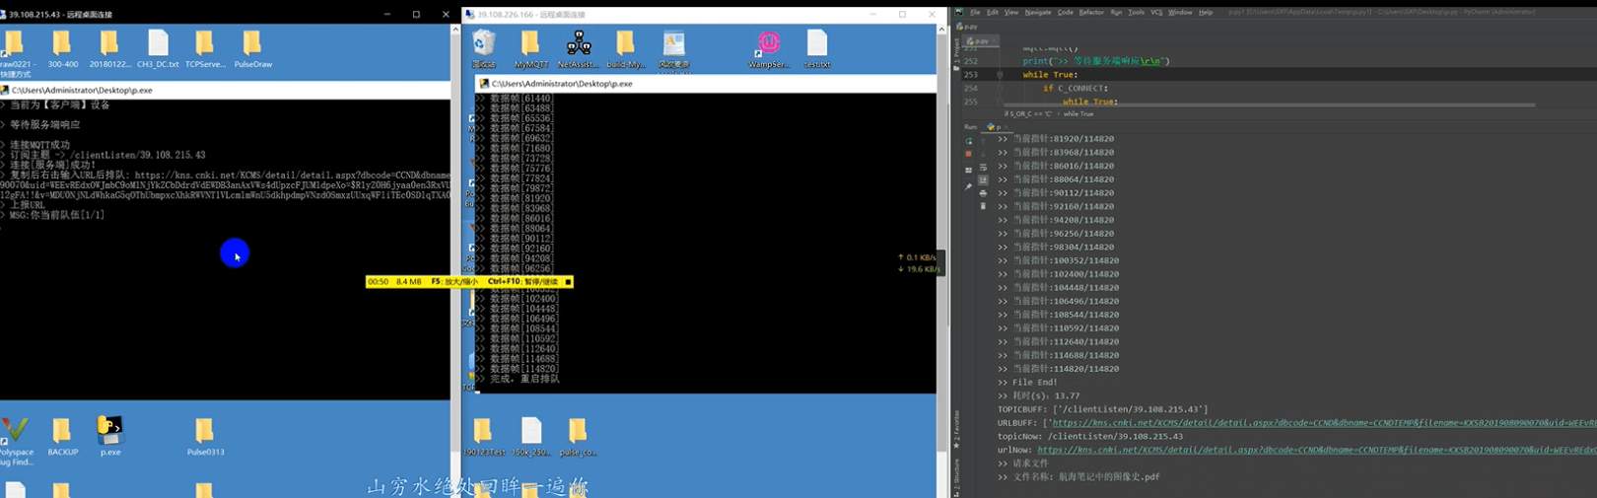The image size is (1597, 498).
Task: Open the File menu in PyCharm
Action: [975, 12]
